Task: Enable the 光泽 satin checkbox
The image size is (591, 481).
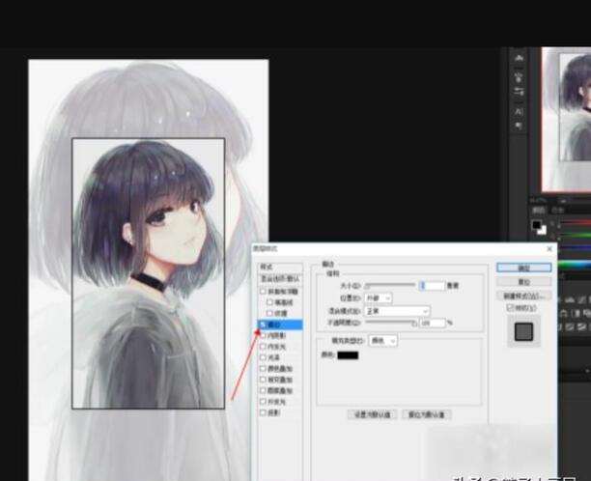Action: point(263,357)
